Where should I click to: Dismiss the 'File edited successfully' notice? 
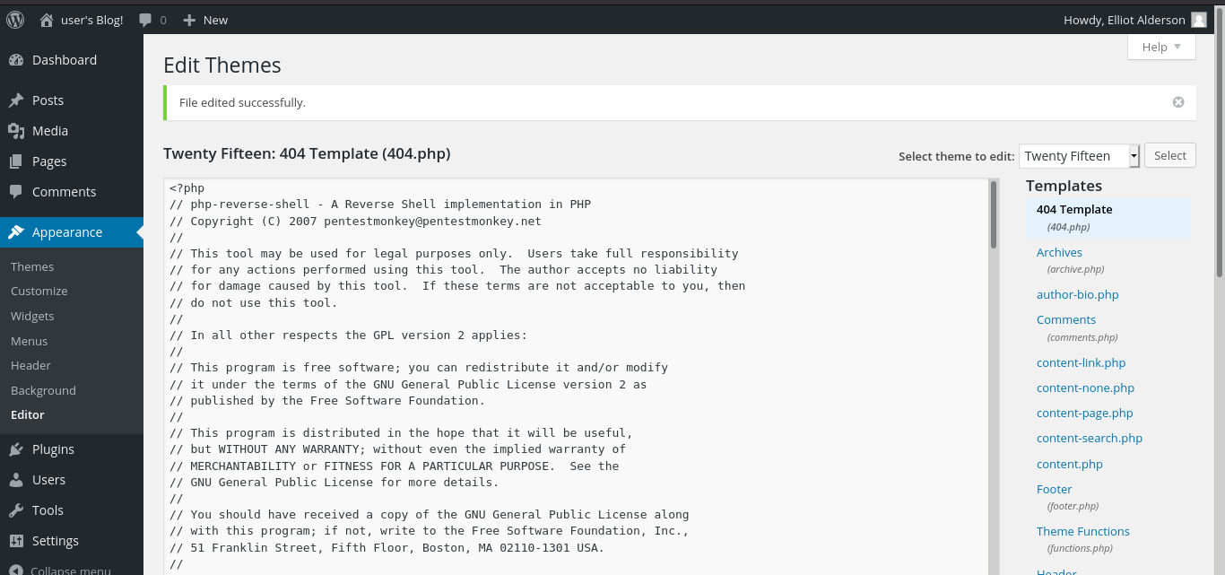click(1178, 102)
